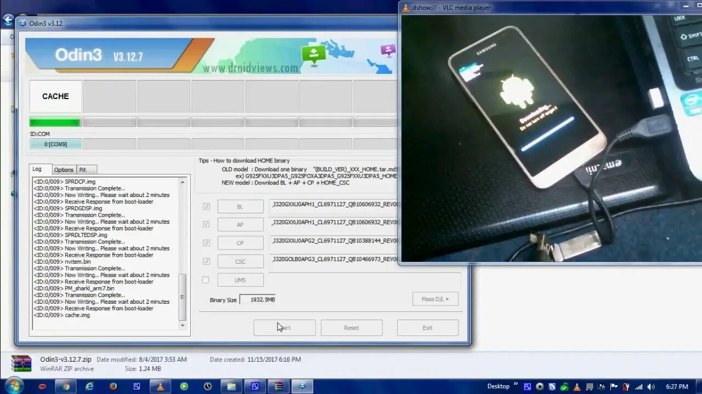702x394 pixels.
Task: Click the log scrollbar up arrow
Action: click(x=183, y=181)
